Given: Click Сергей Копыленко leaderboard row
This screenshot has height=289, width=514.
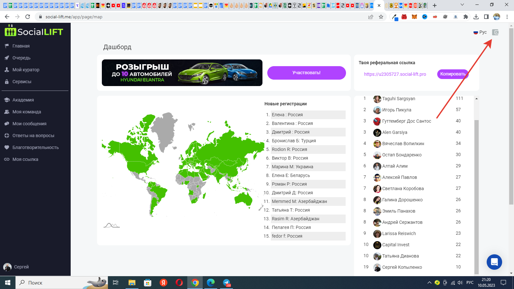Looking at the screenshot, I should tap(414, 267).
